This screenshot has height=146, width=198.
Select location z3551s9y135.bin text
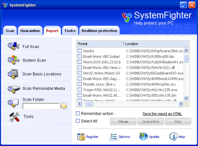151,95
